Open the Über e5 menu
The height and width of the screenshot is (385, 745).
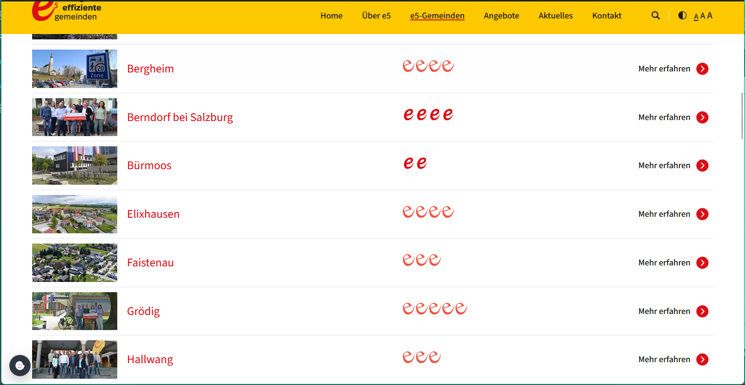[376, 16]
